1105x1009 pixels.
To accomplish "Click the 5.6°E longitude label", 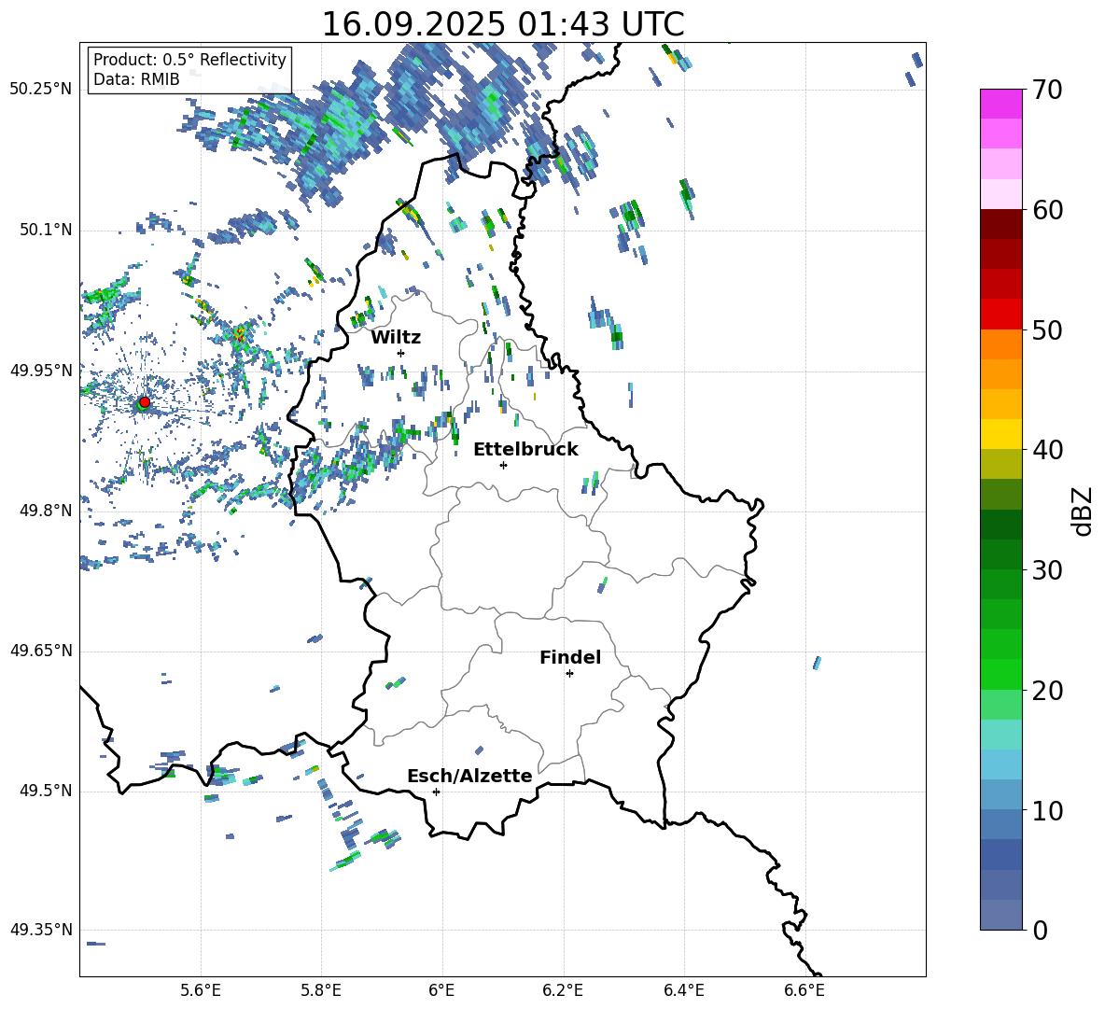I will click(201, 990).
